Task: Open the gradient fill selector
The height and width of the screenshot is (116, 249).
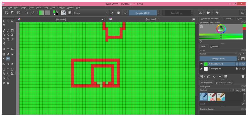Action: point(41,13)
